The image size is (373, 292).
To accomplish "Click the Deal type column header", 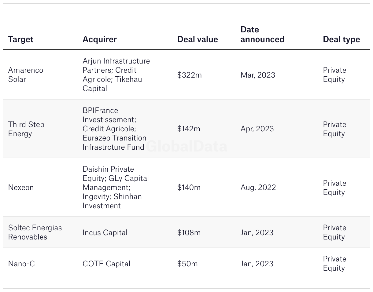I will pos(341,39).
